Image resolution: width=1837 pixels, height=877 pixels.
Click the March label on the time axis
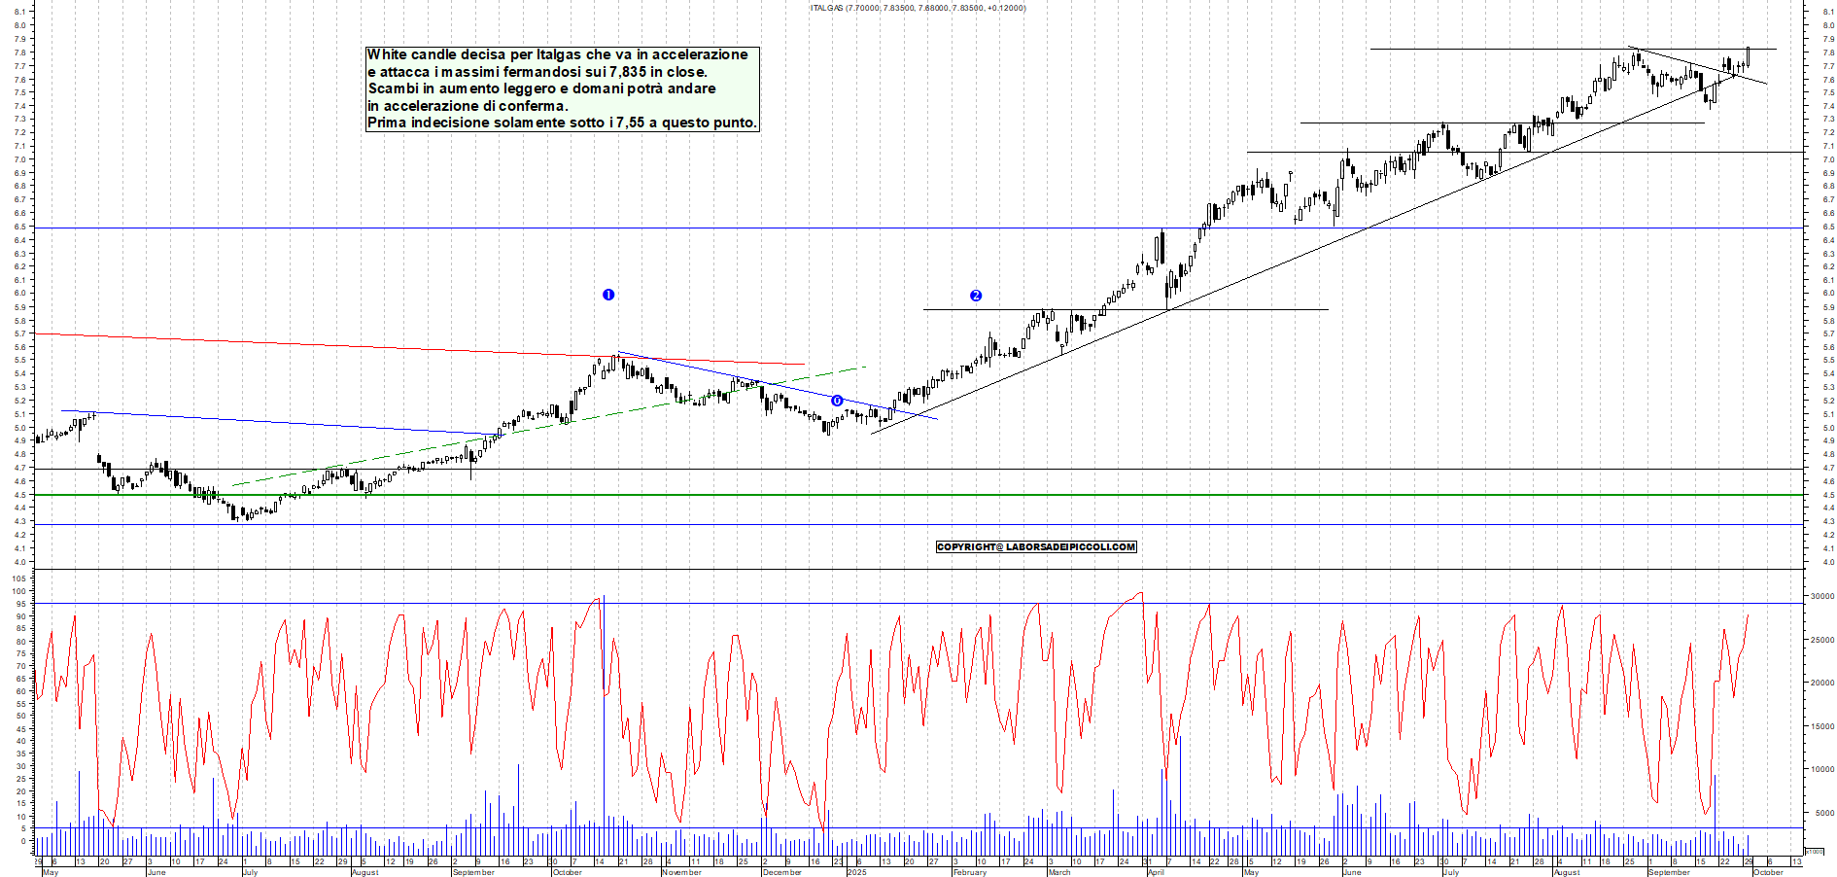(1058, 872)
